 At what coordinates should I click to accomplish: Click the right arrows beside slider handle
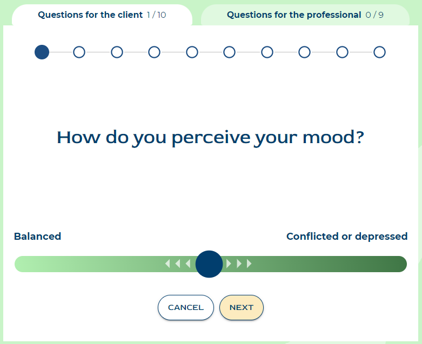239,264
